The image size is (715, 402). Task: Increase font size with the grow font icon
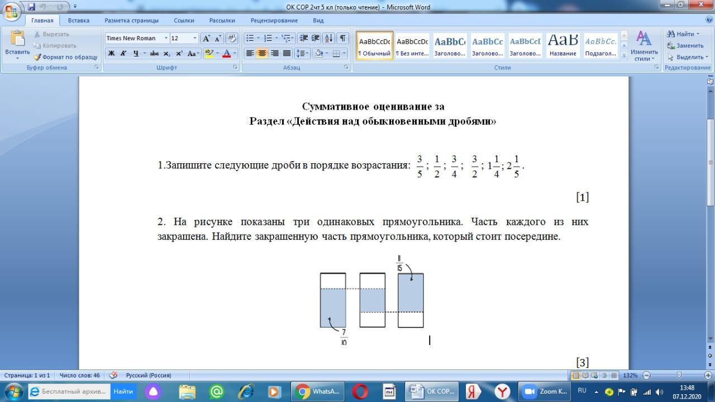(x=206, y=38)
